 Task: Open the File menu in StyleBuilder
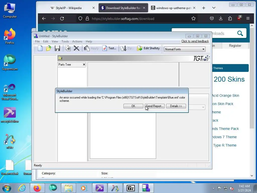pyautogui.click(x=37, y=41)
